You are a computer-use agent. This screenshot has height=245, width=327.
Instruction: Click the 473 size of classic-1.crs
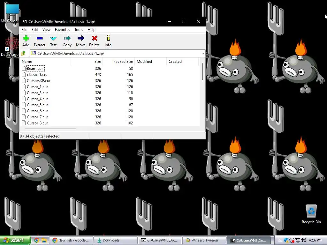click(x=98, y=74)
